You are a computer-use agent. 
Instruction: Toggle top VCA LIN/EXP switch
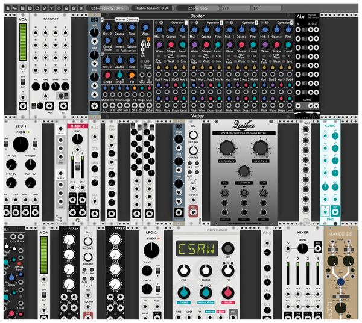pyautogui.click(x=23, y=82)
